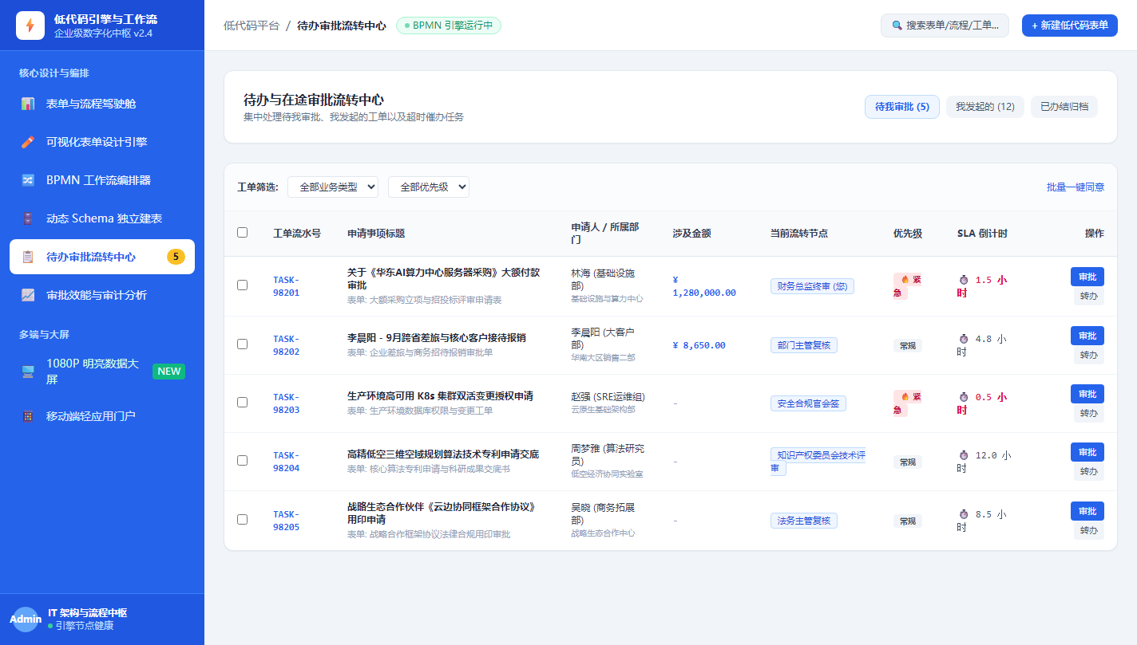
Task: Click the stopwatch icon for 0.5 小时 SLA
Action: pos(963,397)
